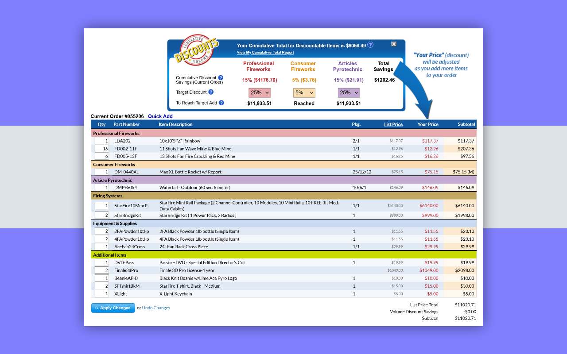Click the Additional Items section header
567x354 pixels.
[283, 255]
